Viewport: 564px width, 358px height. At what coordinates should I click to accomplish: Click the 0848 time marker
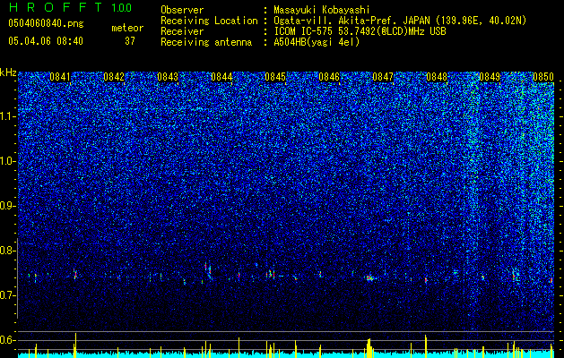click(437, 77)
